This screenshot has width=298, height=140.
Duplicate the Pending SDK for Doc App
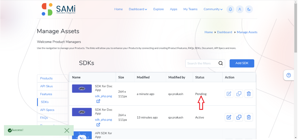click(239, 94)
